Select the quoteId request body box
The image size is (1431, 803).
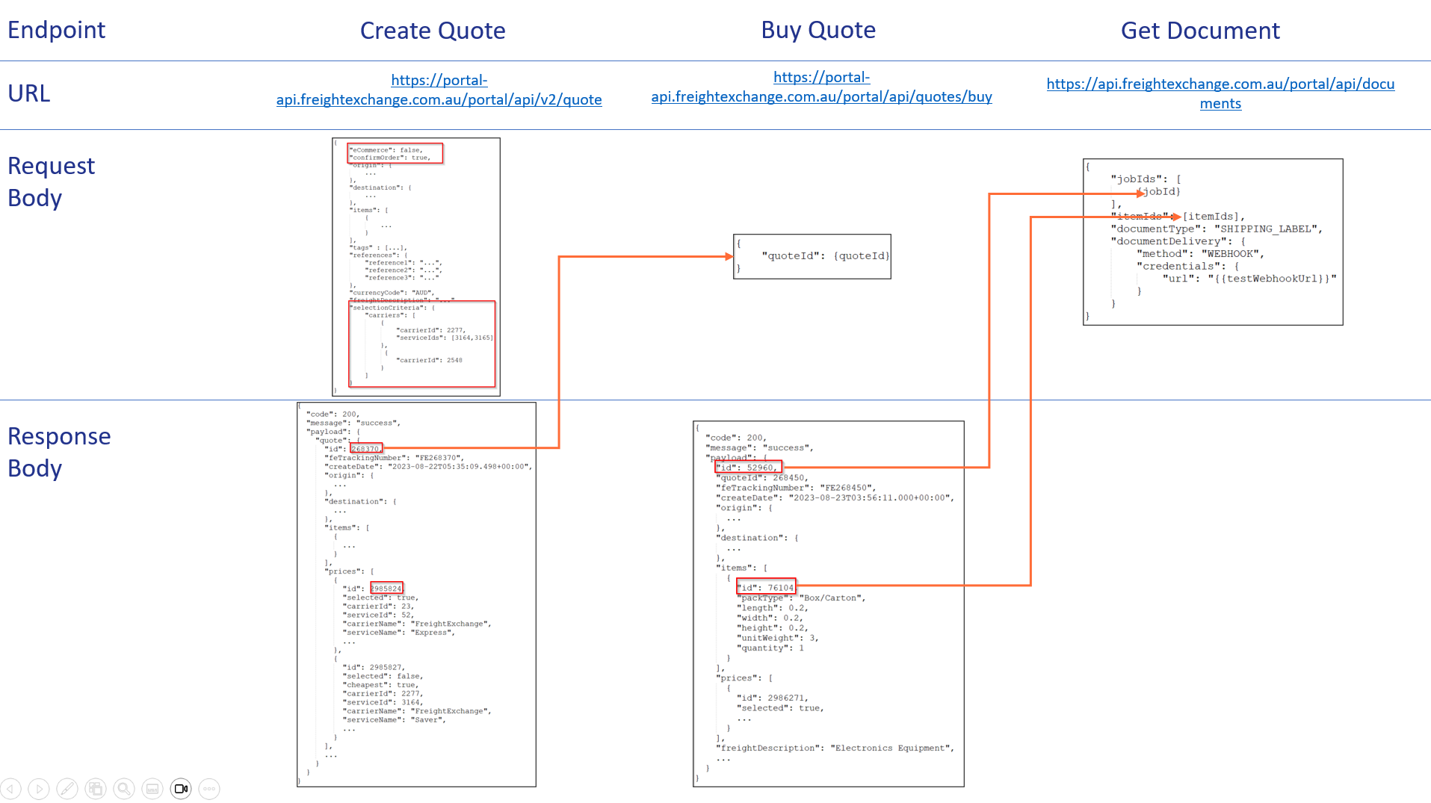tap(812, 256)
